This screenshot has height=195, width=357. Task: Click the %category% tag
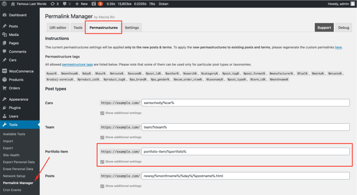click(209, 73)
